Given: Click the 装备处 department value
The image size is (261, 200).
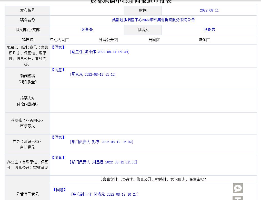Looking at the screenshot, I should [87, 30].
